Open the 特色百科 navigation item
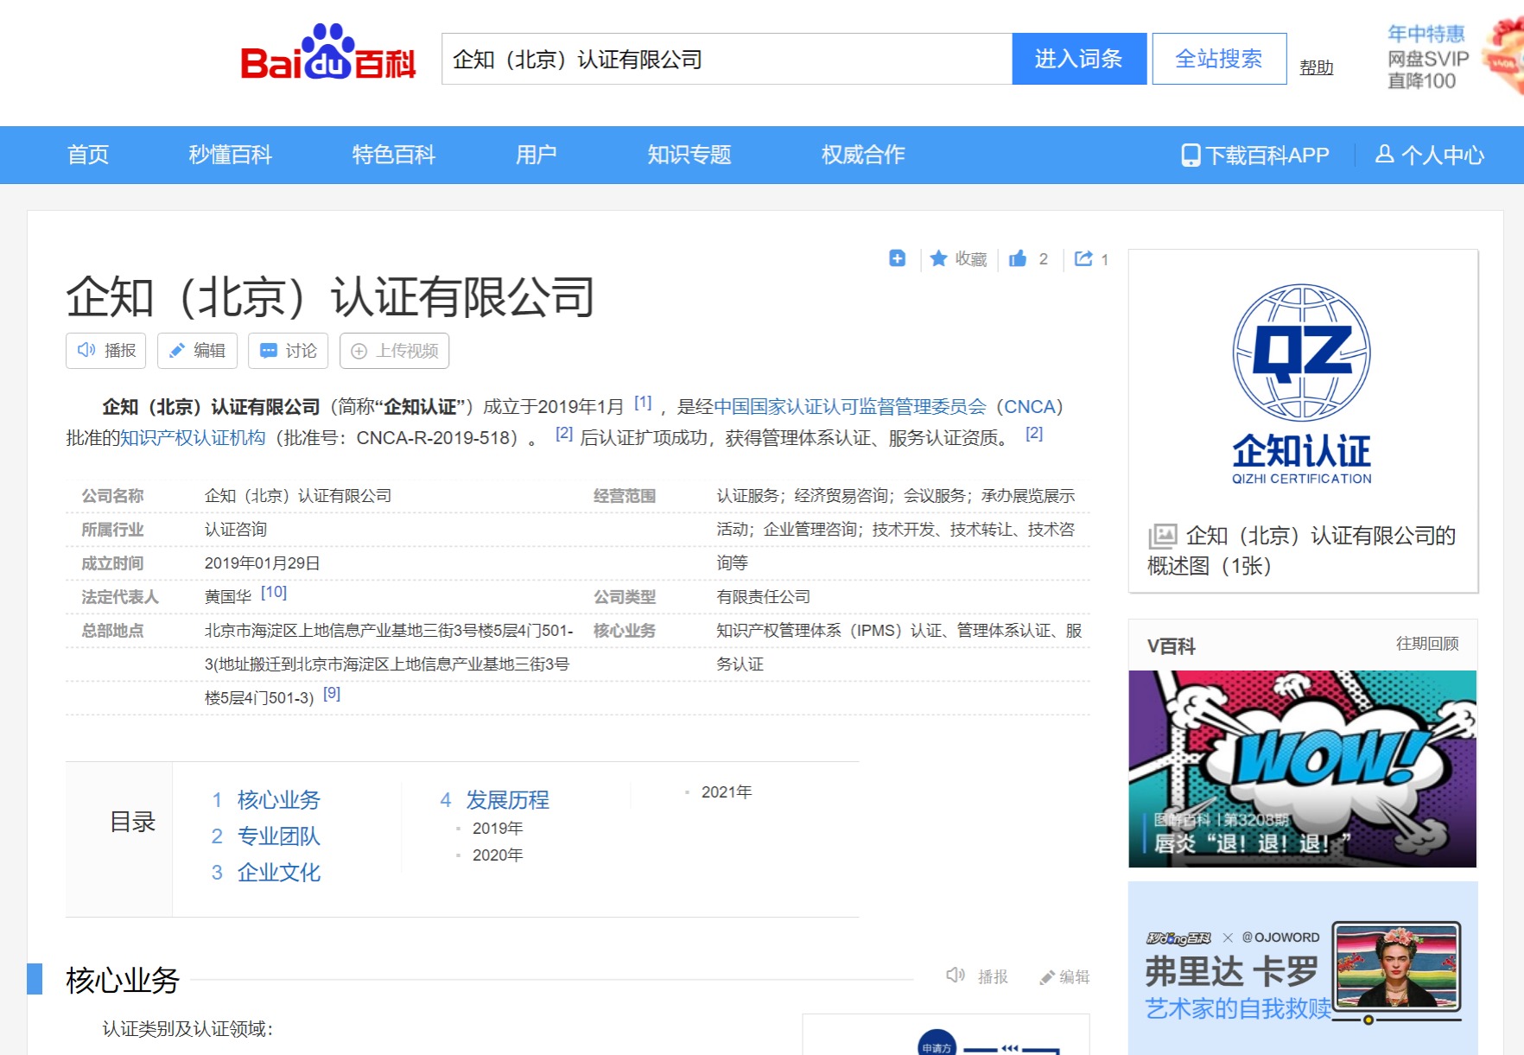 [394, 155]
